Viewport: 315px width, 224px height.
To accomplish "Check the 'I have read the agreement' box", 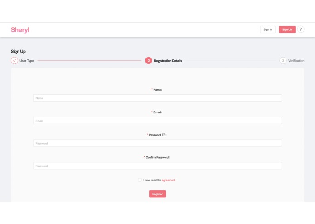I will click(140, 180).
